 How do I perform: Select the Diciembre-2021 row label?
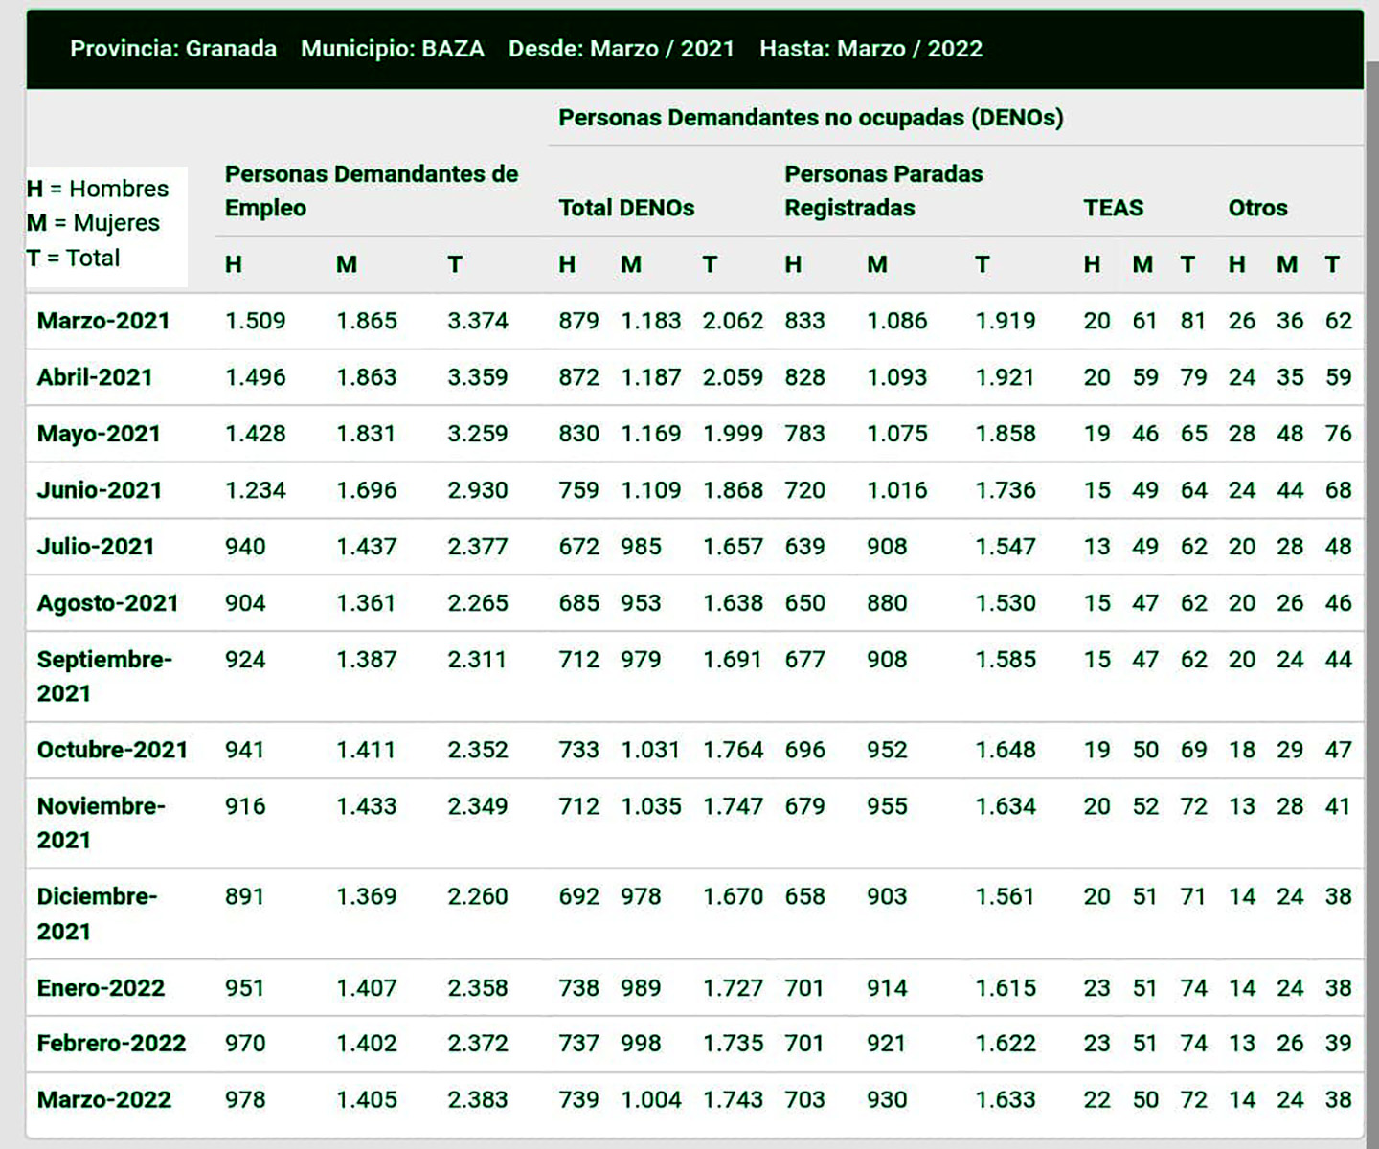(x=97, y=913)
